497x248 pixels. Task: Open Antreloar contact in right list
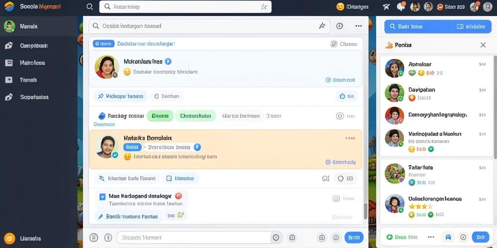point(436,68)
